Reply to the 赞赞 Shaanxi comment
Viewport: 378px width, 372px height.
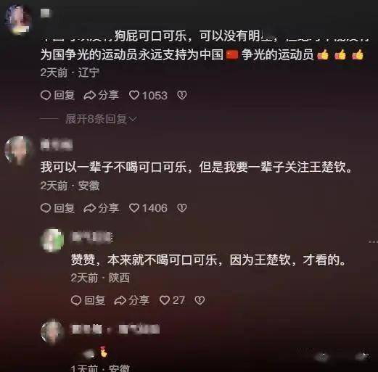tap(88, 300)
